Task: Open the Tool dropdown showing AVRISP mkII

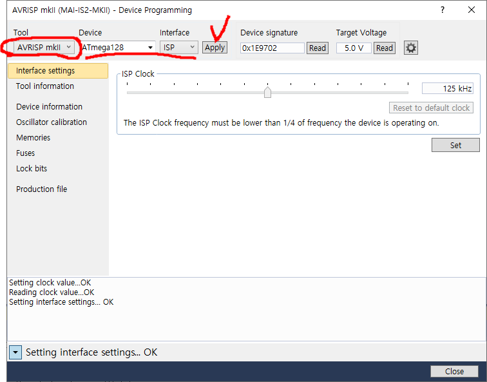Action: 44,48
